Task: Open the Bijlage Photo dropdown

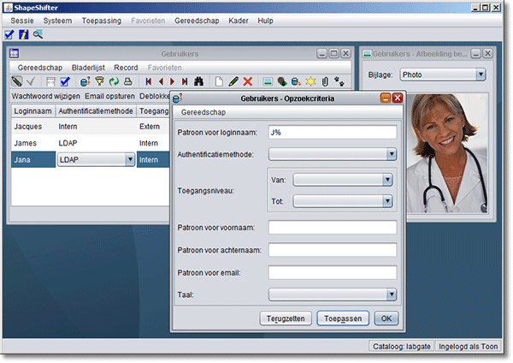Action: [x=481, y=74]
